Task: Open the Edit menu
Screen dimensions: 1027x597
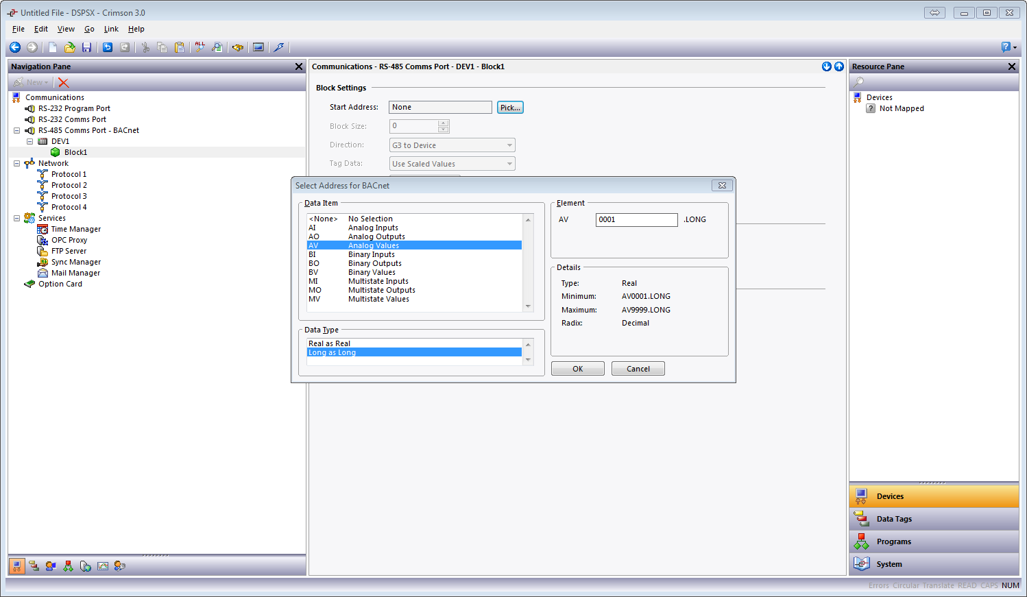Action: click(41, 29)
